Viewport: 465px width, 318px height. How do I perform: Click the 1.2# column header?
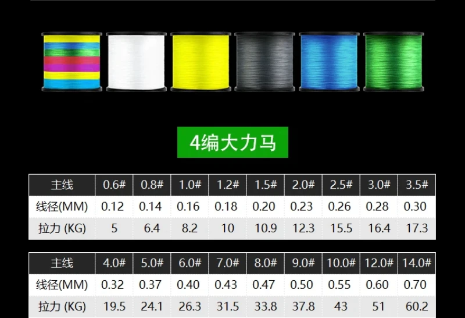pyautogui.click(x=227, y=185)
